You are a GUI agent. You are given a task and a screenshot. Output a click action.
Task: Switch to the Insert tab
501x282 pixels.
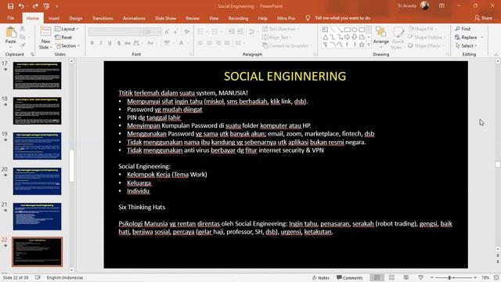click(x=54, y=18)
